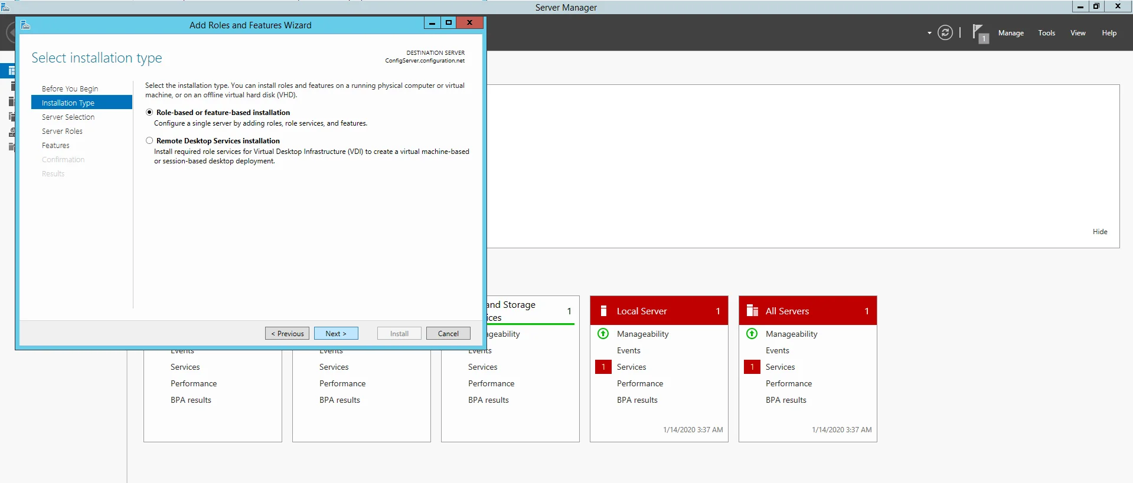Click Local Server green Manageability status icon
The height and width of the screenshot is (483, 1133).
point(603,334)
